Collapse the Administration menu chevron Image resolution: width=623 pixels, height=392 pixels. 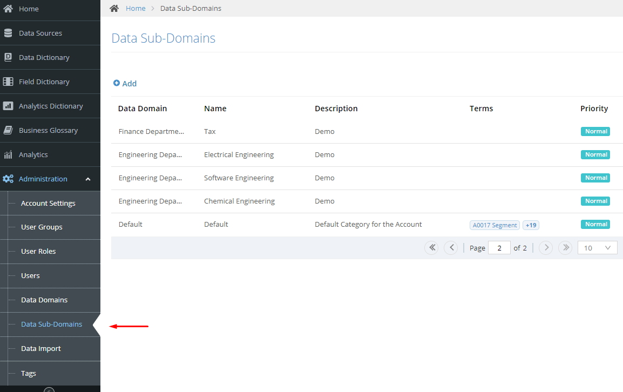click(88, 178)
